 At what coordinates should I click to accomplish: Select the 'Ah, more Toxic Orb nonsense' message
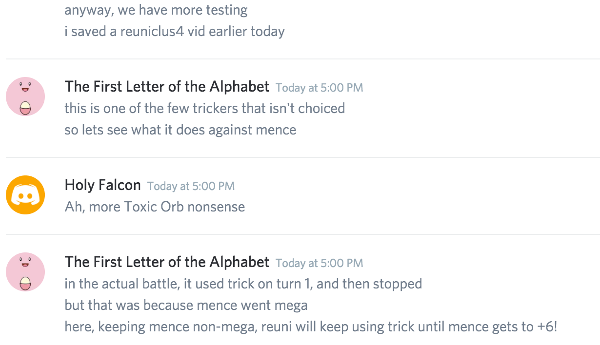[x=155, y=207]
